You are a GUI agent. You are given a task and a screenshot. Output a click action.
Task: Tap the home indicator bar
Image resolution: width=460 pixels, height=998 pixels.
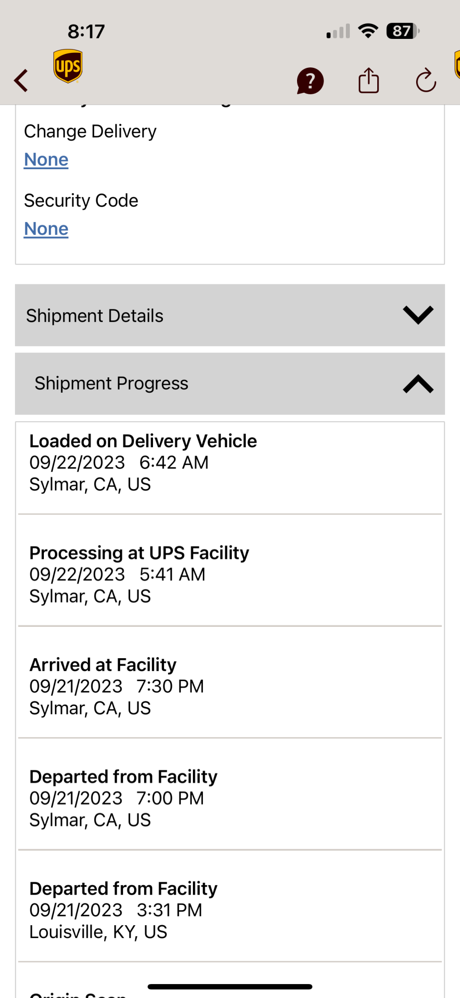(x=230, y=987)
